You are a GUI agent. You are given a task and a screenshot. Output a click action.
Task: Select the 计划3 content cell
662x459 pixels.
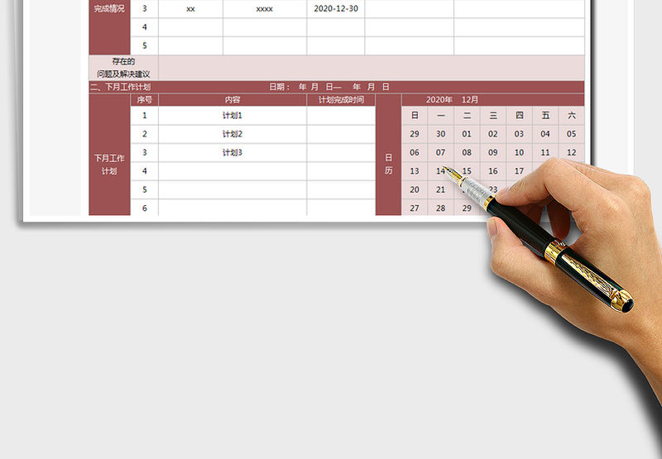pos(233,152)
